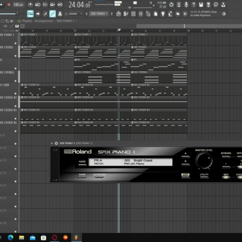Click the playlist zoom magnifier icon

[7, 21]
